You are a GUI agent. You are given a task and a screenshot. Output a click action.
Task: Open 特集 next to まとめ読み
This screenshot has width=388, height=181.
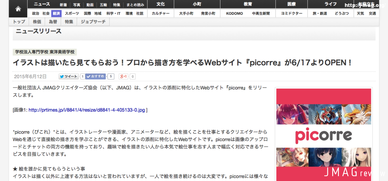[x=117, y=5]
